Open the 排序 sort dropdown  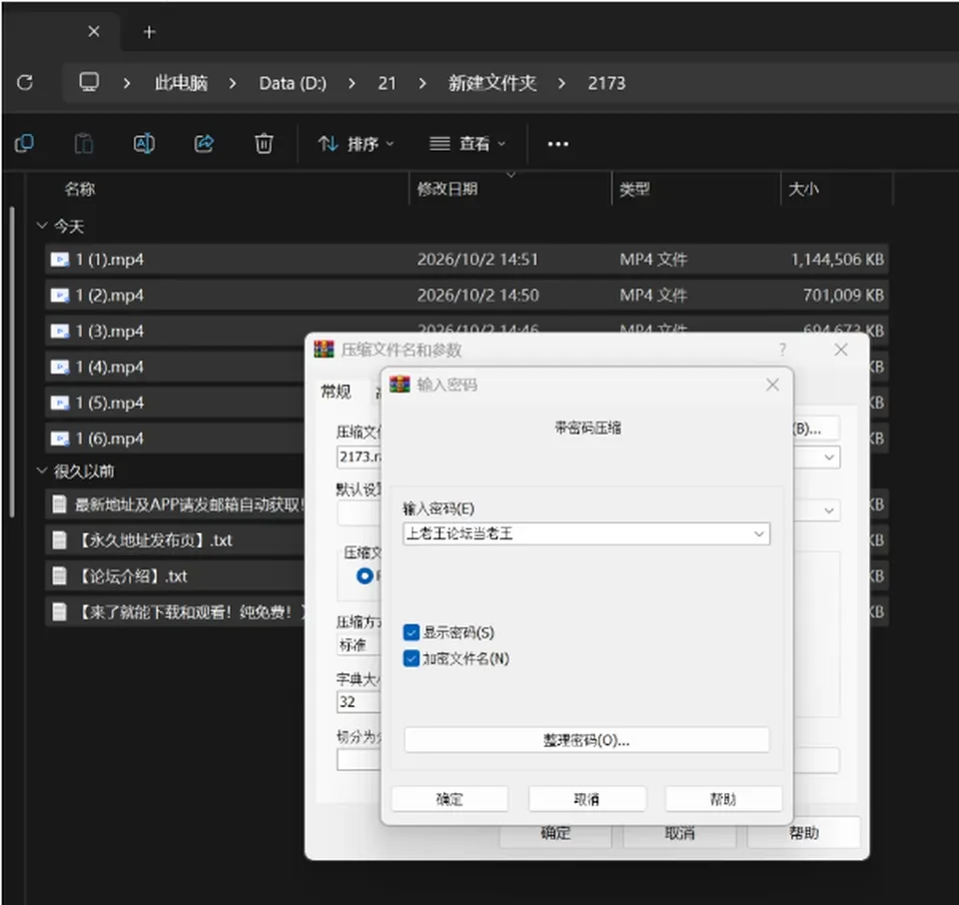(x=356, y=144)
